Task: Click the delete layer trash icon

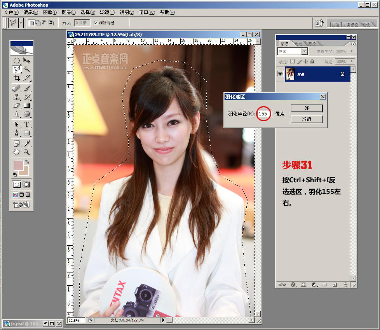Action: point(345,285)
